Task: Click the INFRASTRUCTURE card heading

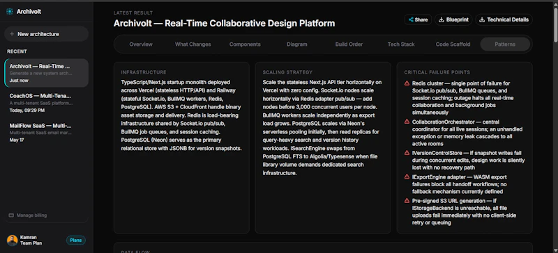Action: click(x=144, y=72)
